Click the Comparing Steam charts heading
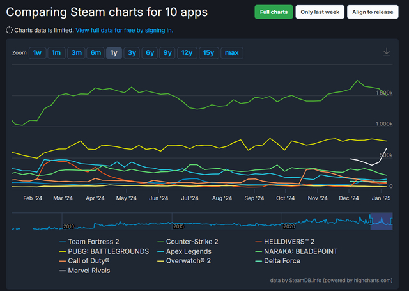 point(107,12)
